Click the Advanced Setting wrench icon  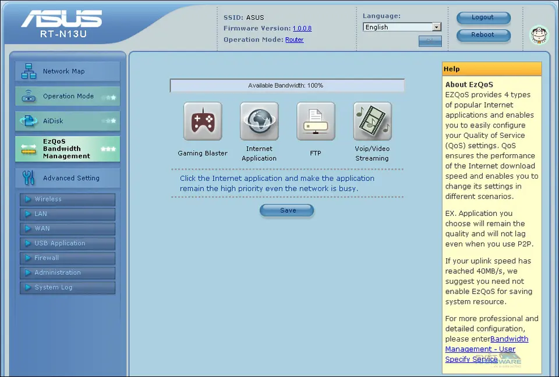pos(29,178)
